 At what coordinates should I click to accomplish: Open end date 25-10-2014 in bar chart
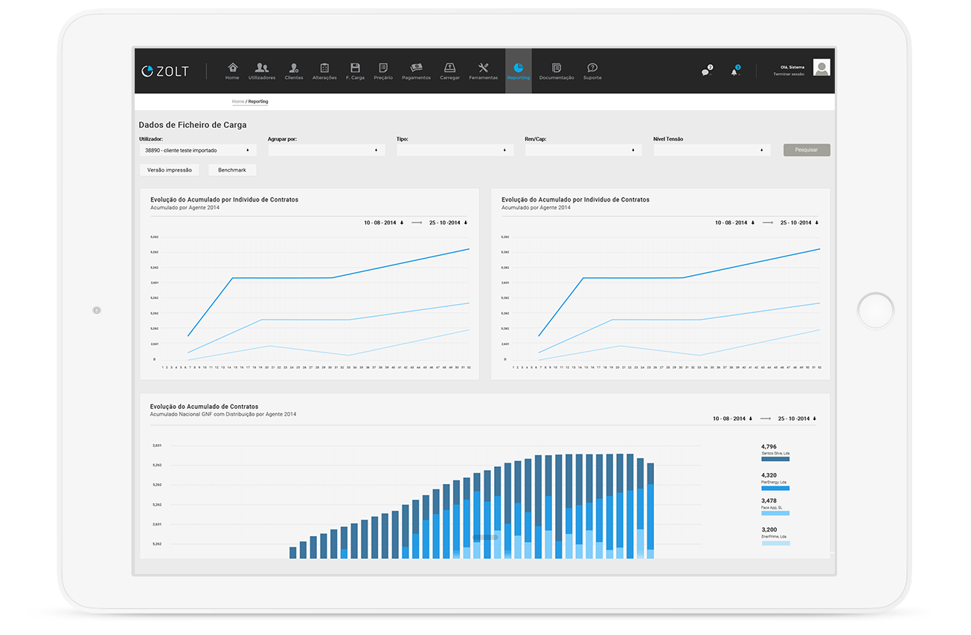[798, 419]
